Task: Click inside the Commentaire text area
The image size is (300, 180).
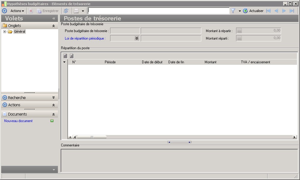Action: 179,161
